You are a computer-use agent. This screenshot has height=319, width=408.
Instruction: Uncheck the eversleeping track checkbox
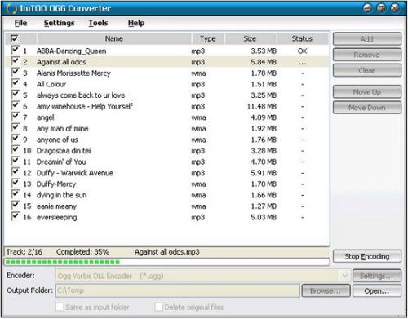pos(15,216)
